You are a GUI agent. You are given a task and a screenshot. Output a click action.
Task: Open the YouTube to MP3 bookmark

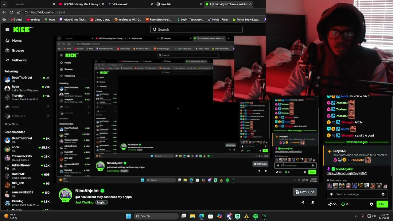click(127, 20)
